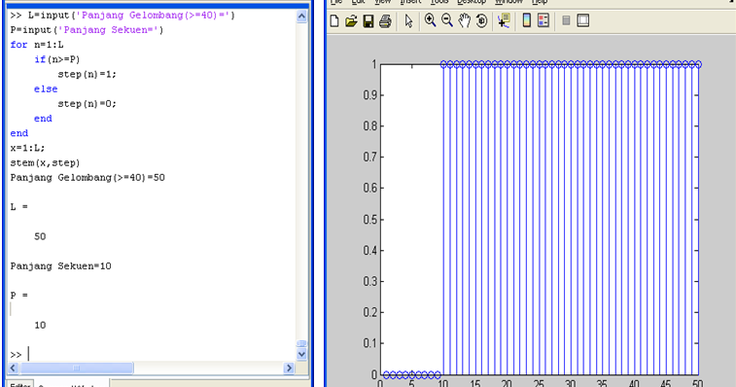Hide plot tools with the small square icon

click(566, 20)
